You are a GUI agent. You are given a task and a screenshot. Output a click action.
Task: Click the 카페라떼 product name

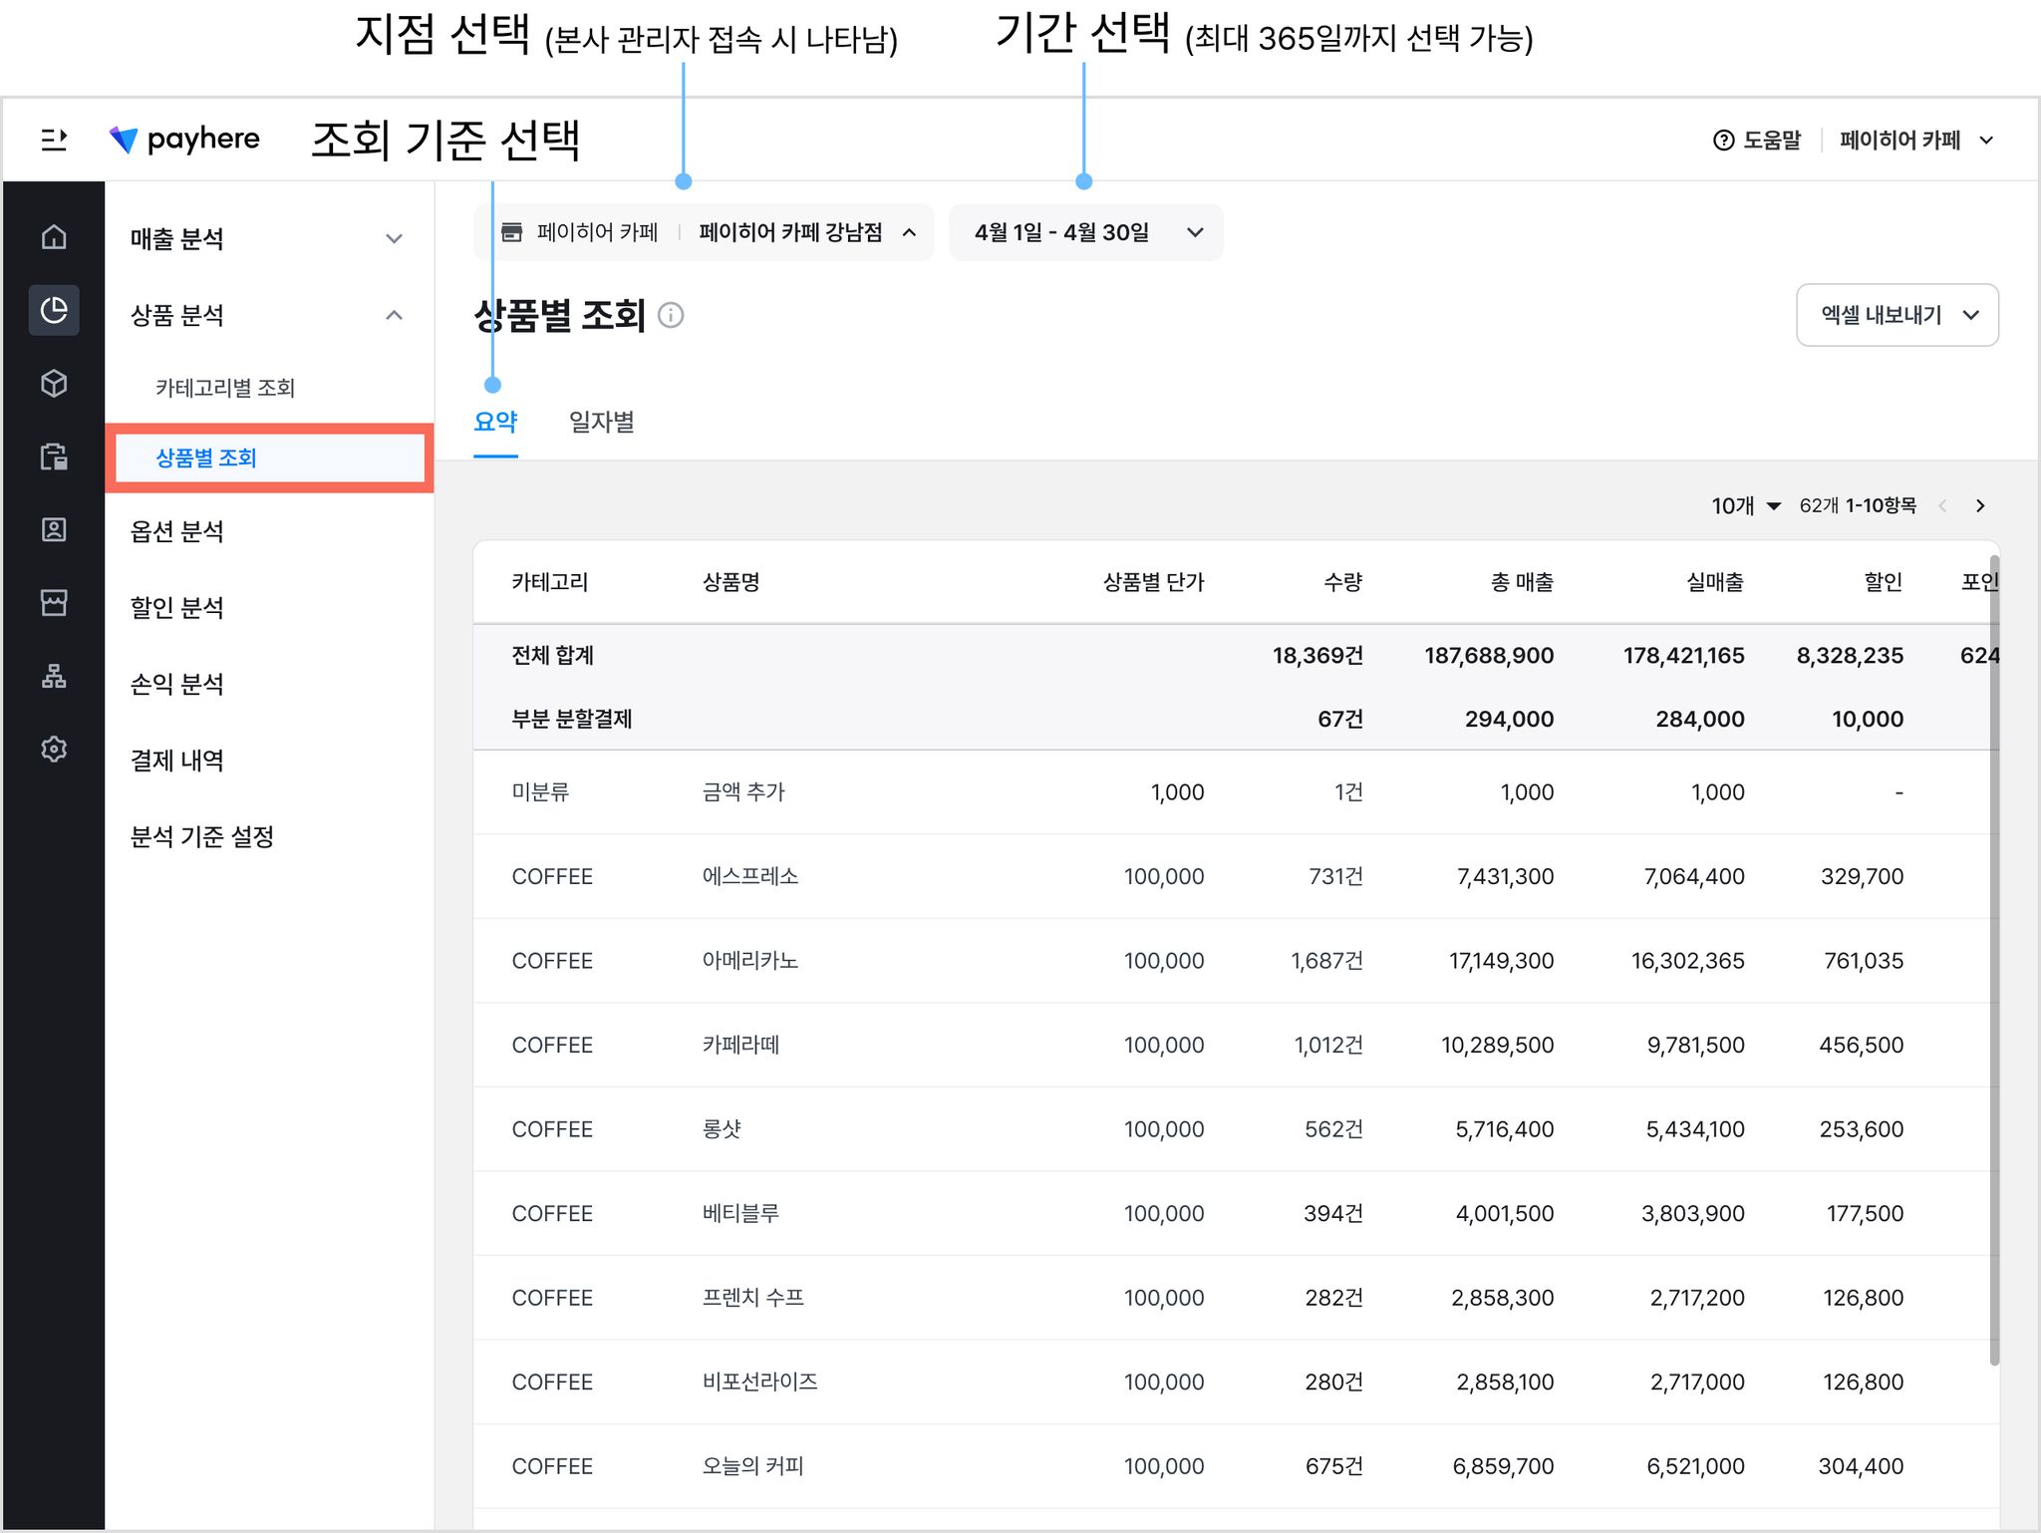pyautogui.click(x=740, y=1046)
